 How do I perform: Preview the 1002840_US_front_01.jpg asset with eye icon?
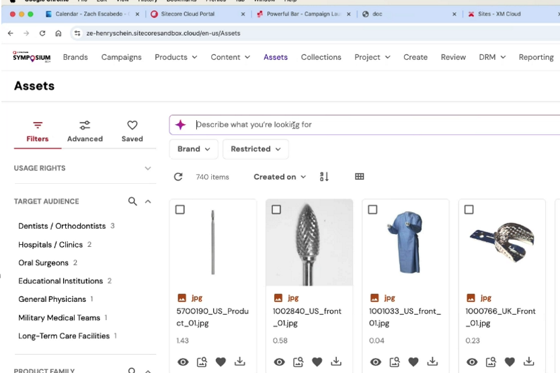[x=279, y=362]
